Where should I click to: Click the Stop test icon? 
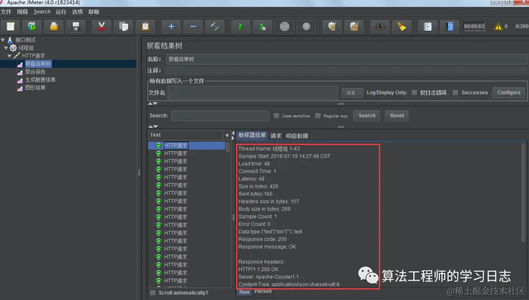[285, 26]
